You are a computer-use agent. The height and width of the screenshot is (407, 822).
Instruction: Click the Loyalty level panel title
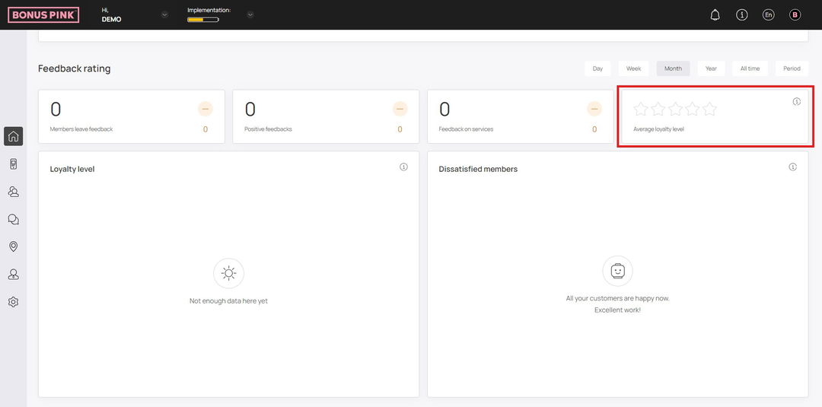(72, 169)
